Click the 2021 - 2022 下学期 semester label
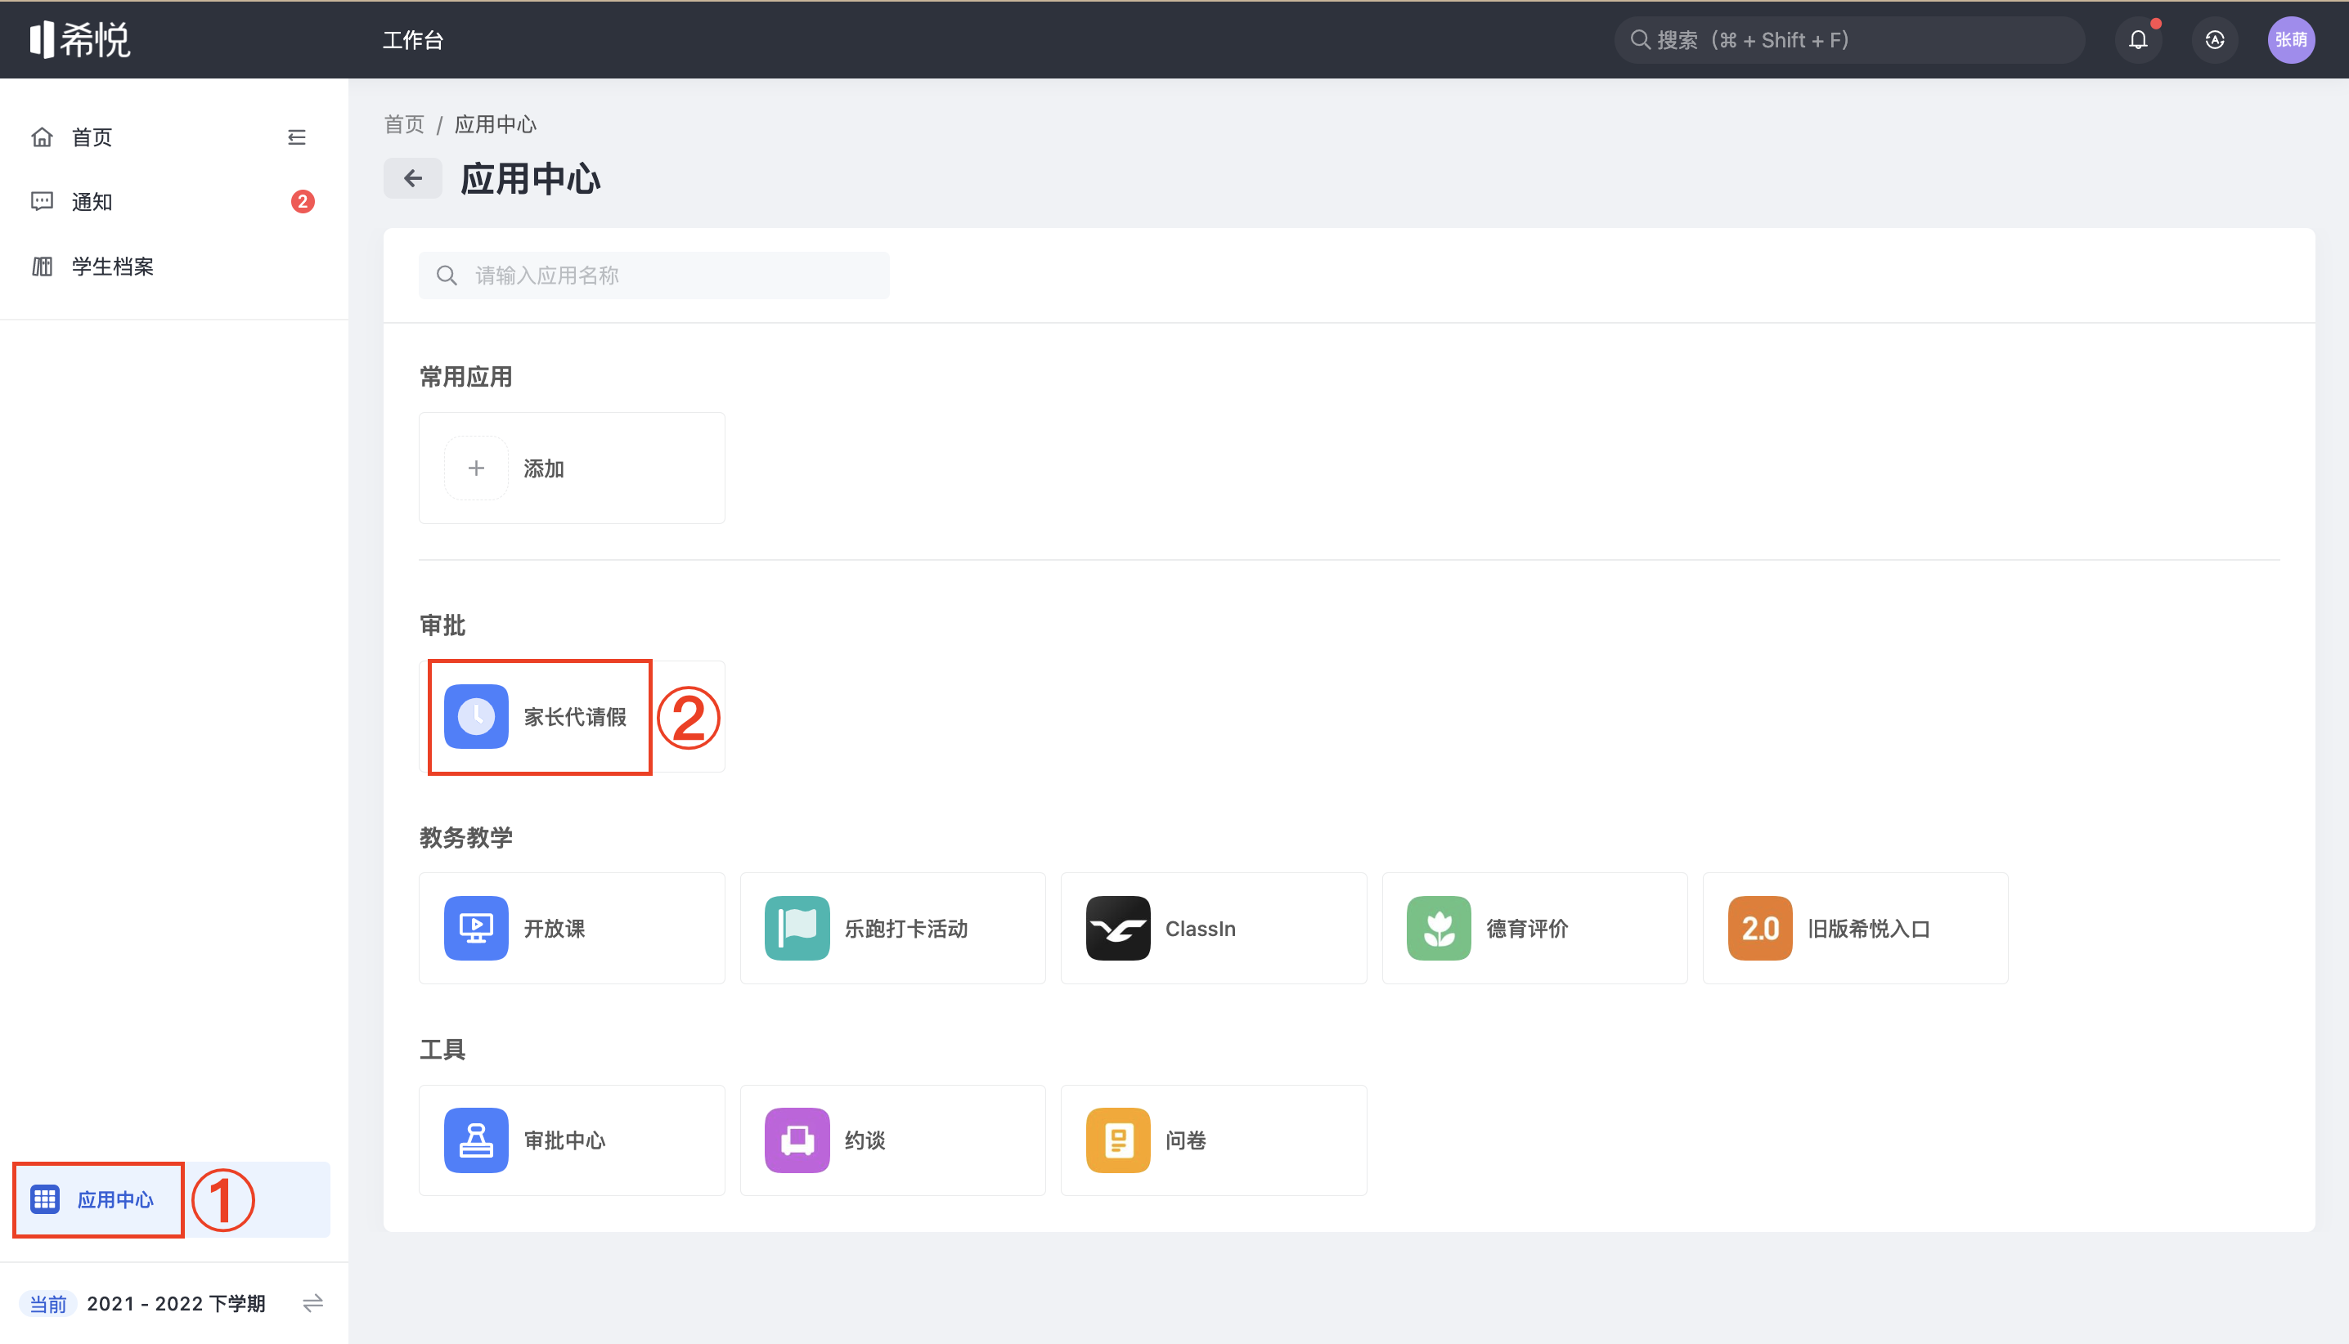Image resolution: width=2349 pixels, height=1344 pixels. click(x=177, y=1302)
